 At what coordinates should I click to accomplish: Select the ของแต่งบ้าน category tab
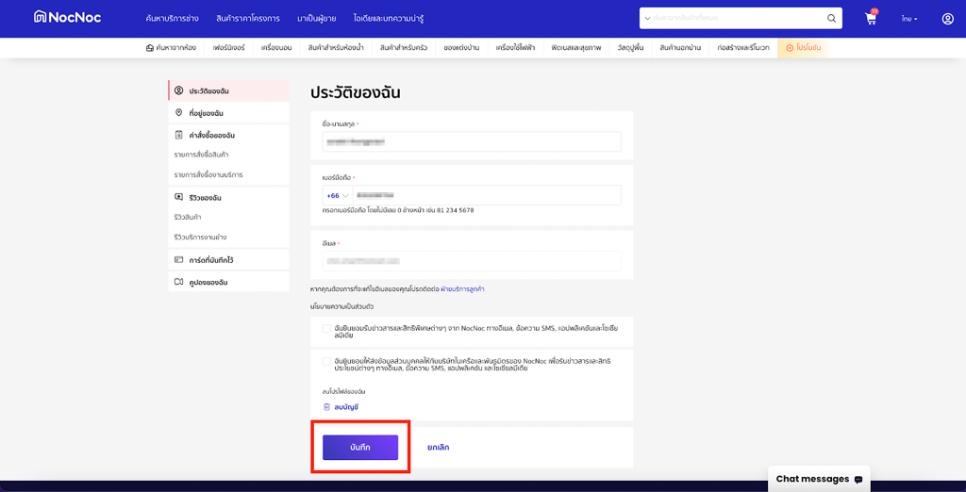[461, 47]
